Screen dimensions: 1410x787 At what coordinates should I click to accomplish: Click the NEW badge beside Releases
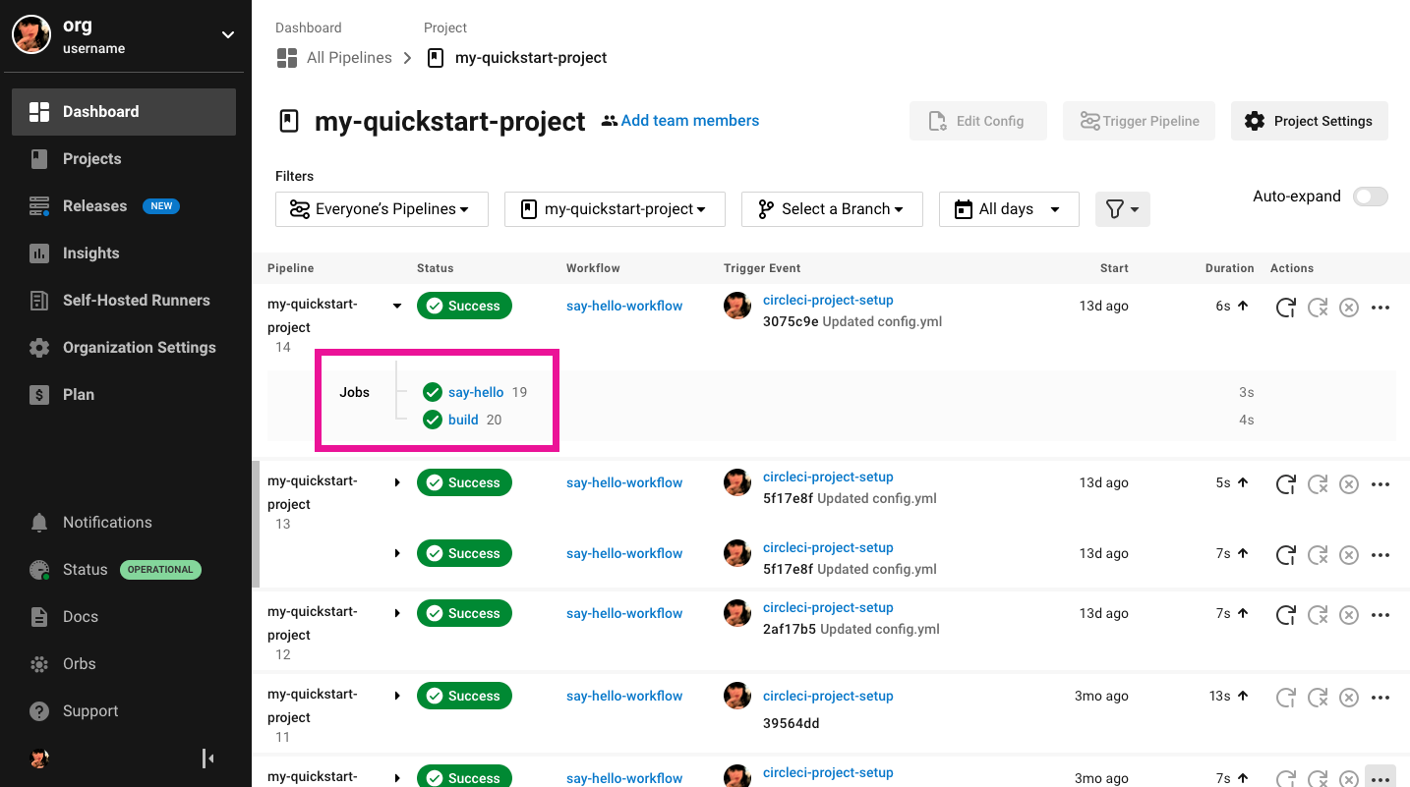(x=161, y=206)
